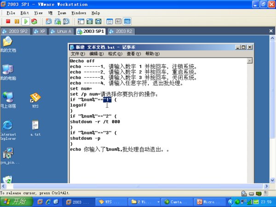Open Notepad 文件(F) menu

click(x=78, y=54)
